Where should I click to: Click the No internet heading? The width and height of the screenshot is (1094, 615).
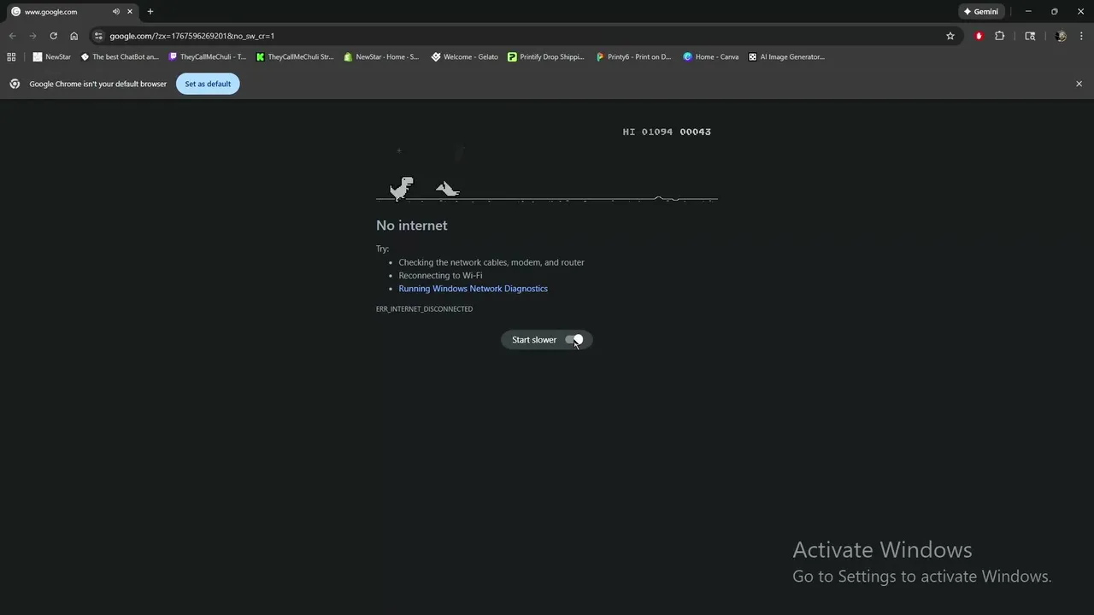pos(412,225)
